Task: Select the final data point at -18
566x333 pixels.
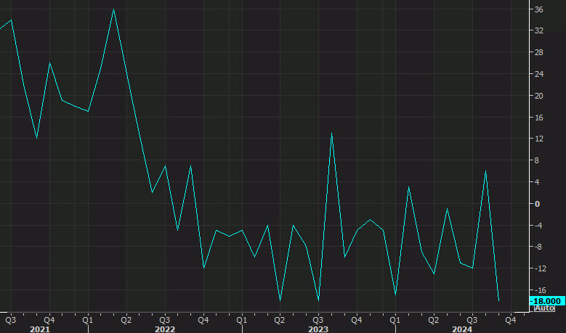Action: pyautogui.click(x=498, y=300)
